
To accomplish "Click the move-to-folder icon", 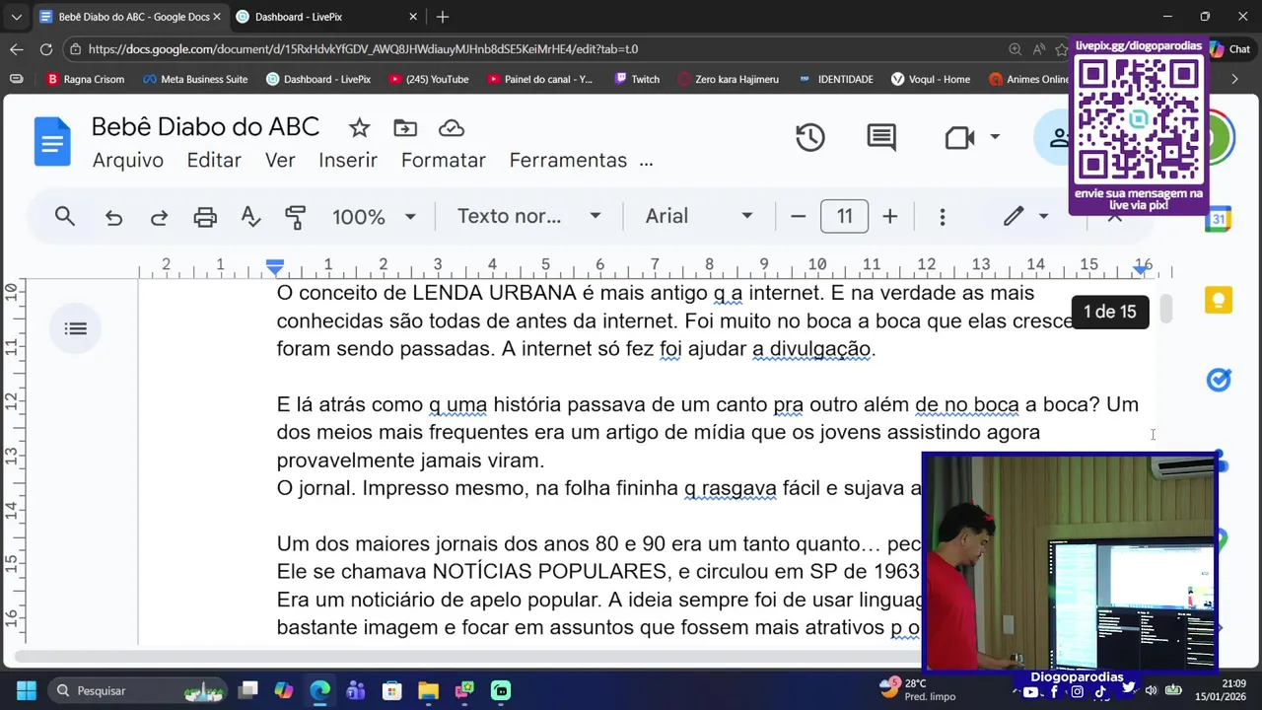I will [x=405, y=128].
